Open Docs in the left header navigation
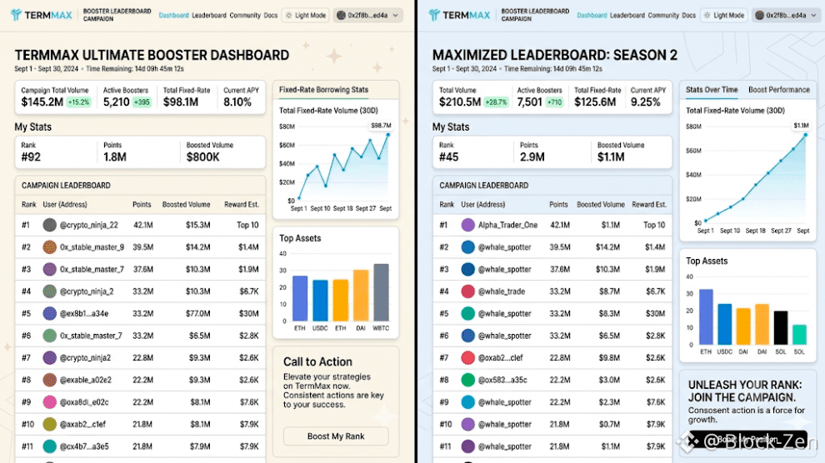The width and height of the screenshot is (825, 463). [271, 15]
